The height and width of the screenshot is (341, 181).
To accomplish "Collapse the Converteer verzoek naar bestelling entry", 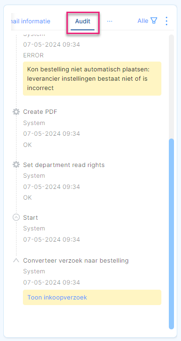I will tap(16, 260).
